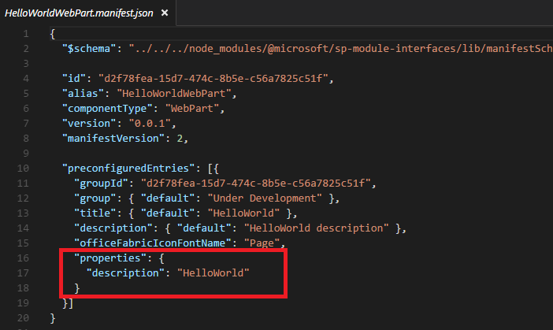
Task: Click the "Under Development" string
Action: (265, 198)
